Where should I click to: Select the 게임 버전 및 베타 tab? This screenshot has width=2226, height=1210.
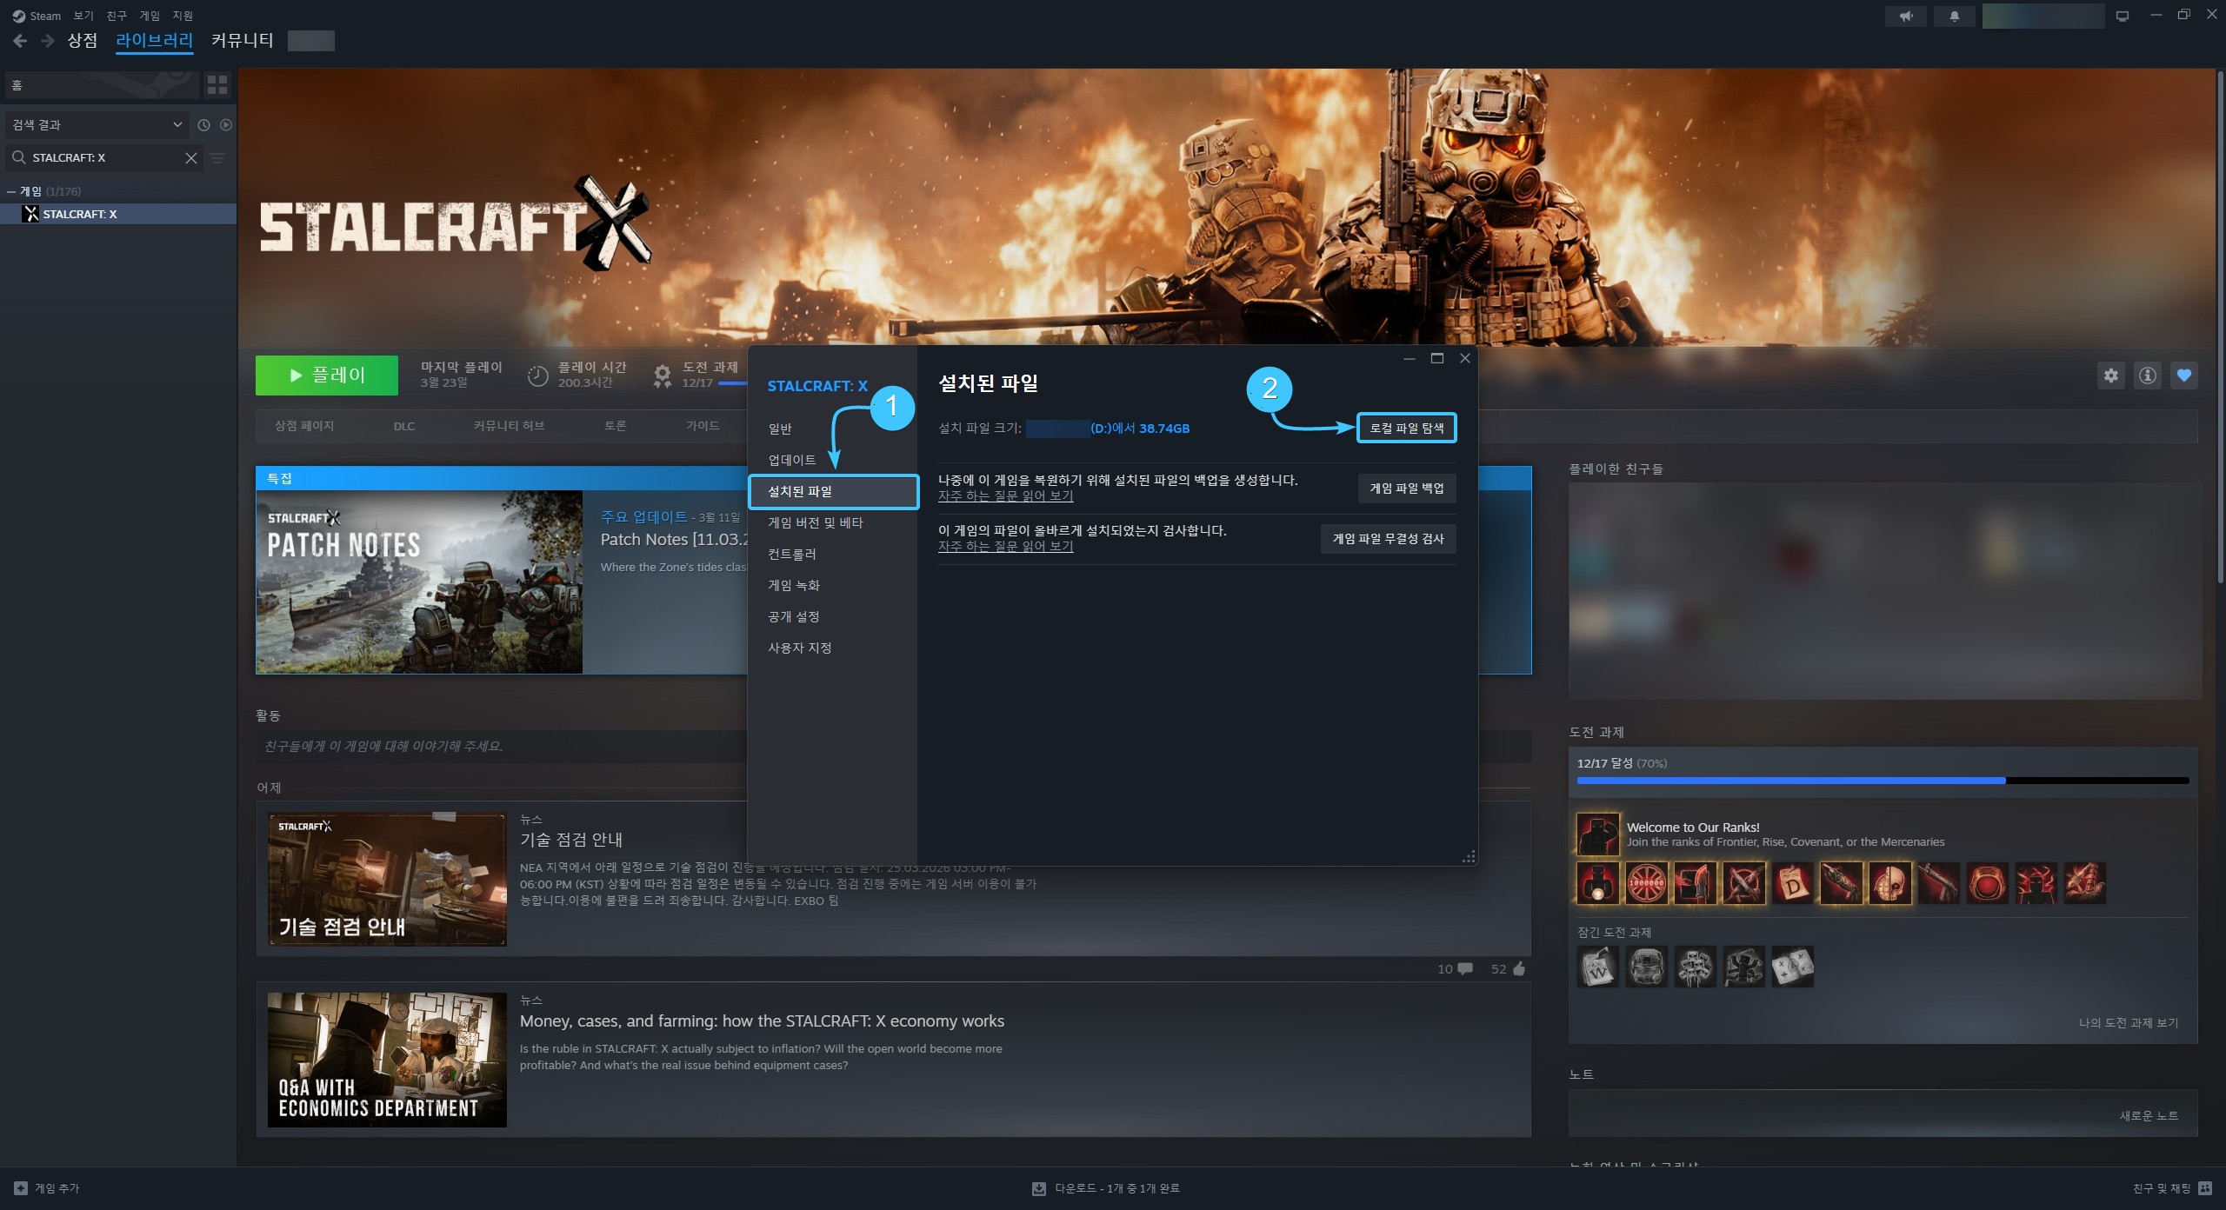click(816, 522)
